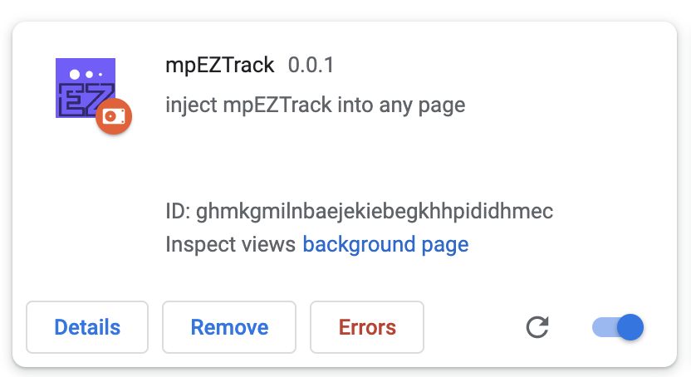View the extension Errors

pyautogui.click(x=367, y=327)
